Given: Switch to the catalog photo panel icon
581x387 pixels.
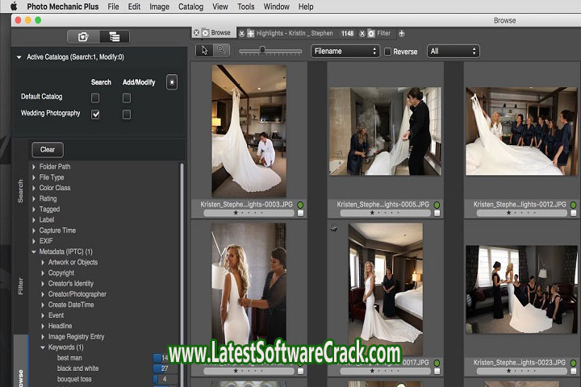Looking at the screenshot, I should (82, 36).
